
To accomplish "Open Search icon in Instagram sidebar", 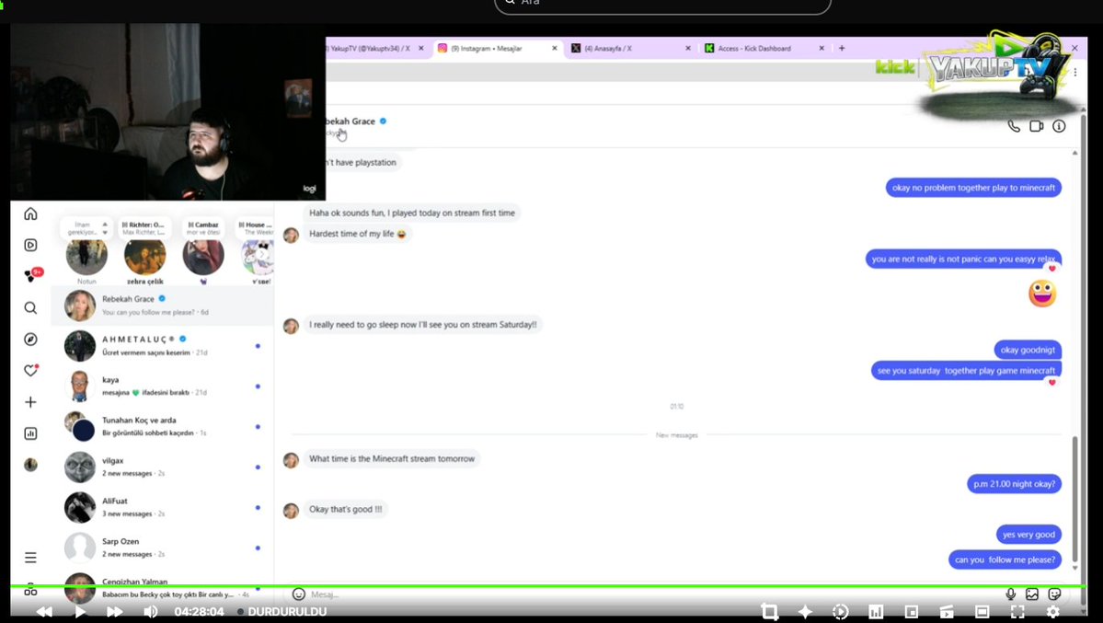I will pos(30,307).
